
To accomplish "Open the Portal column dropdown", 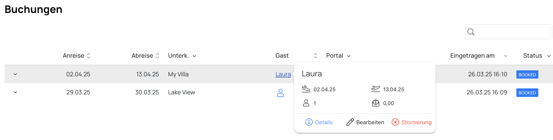I will 349,56.
